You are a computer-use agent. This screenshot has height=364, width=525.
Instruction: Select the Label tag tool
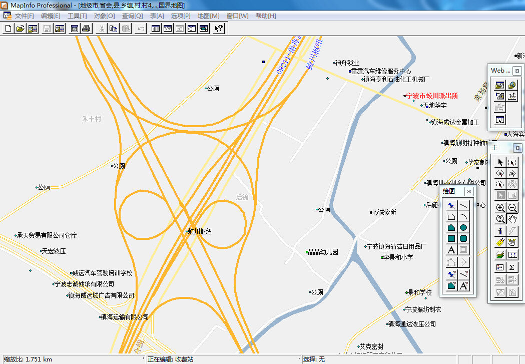tap(500, 242)
